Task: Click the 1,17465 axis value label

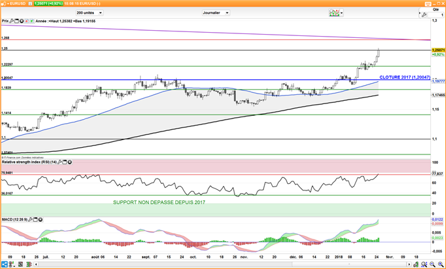Action: [x=438, y=96]
